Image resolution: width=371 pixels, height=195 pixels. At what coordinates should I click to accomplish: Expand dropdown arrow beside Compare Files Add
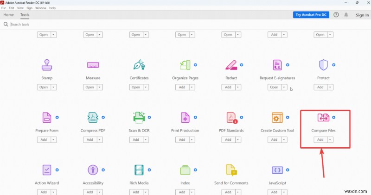coord(330,140)
